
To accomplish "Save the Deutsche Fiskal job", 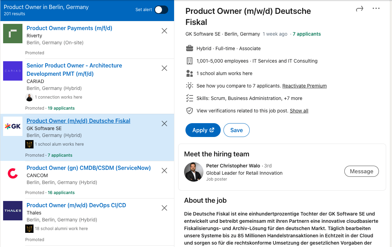I will tap(237, 130).
